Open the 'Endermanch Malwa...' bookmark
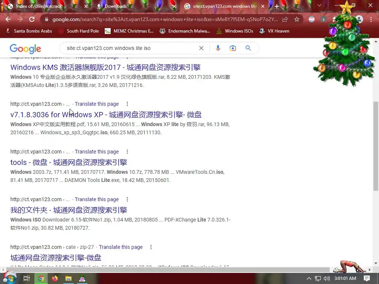 (185, 31)
